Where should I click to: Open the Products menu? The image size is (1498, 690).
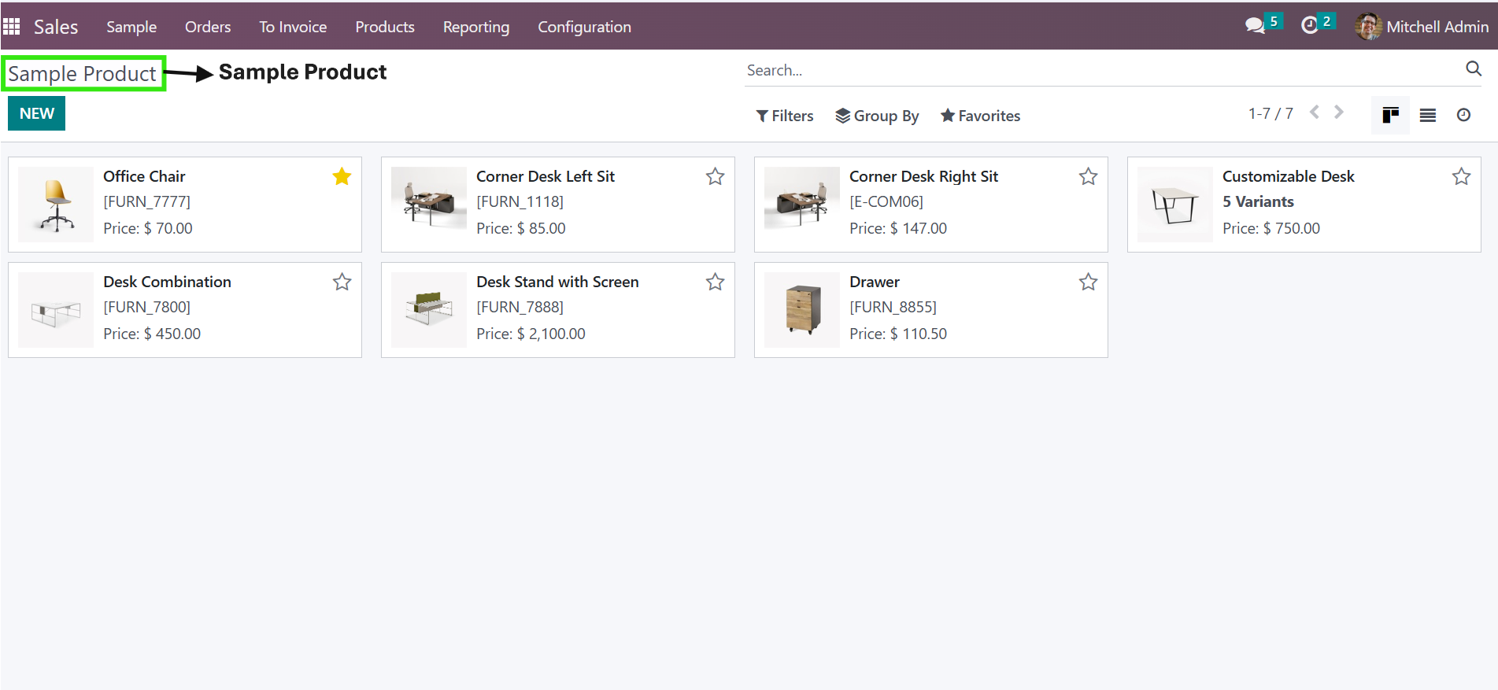coord(385,27)
